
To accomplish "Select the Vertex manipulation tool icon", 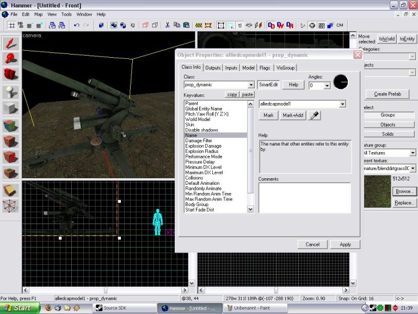I will tap(10, 206).
